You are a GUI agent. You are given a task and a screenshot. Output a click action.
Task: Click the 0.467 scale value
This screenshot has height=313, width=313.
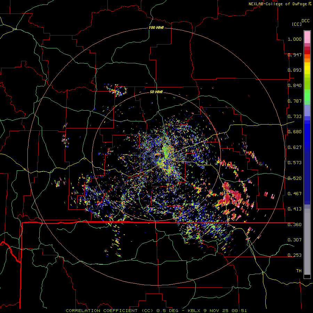tap(295, 194)
